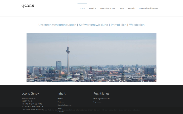Viewport: 183px width, 114px height.
Task: Follow the Webdesign headline link
Action: pos(137,25)
